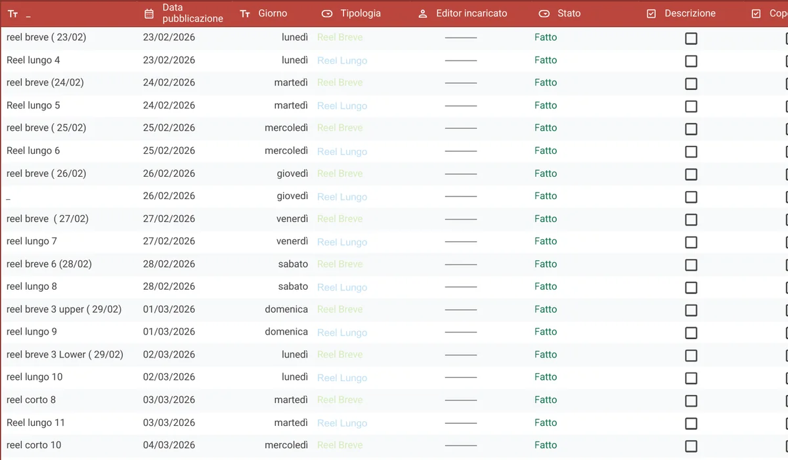788x460 pixels.
Task: Click the checkbox icon beside Cop header
Action: (x=756, y=13)
